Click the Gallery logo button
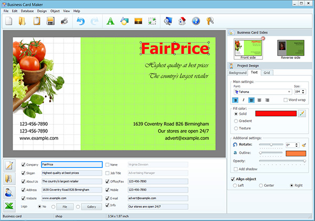This screenshot has width=315, height=221. (91, 207)
